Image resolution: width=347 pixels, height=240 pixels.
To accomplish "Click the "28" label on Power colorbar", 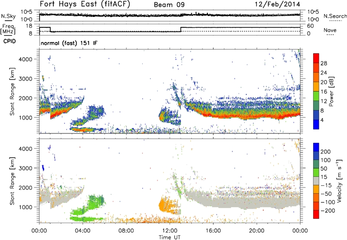I will (324, 63).
